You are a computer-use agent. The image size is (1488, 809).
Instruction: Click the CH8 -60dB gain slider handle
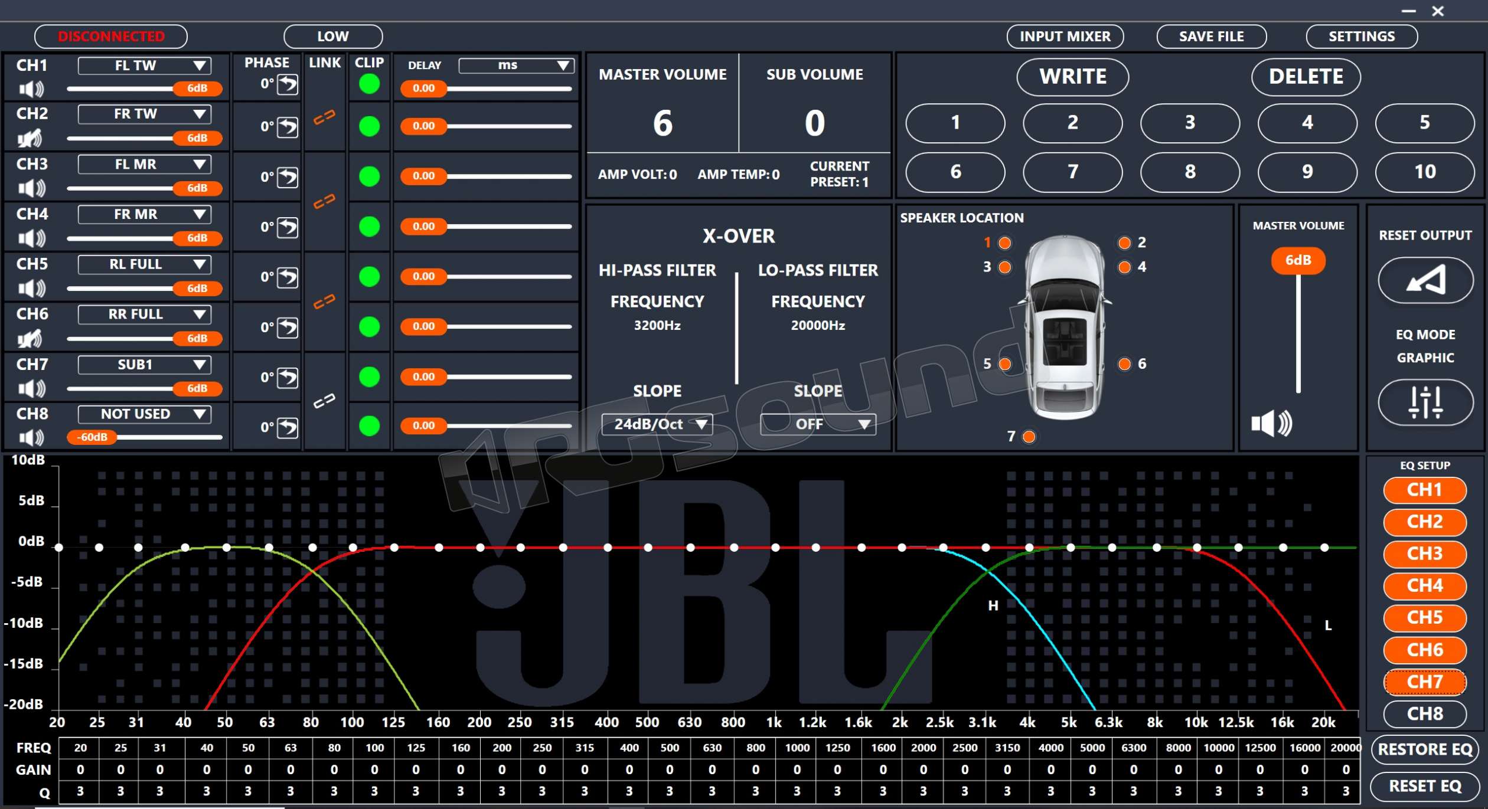pyautogui.click(x=92, y=437)
